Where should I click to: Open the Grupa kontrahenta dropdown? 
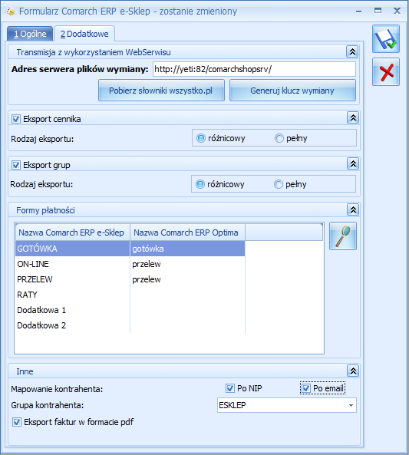[351, 405]
